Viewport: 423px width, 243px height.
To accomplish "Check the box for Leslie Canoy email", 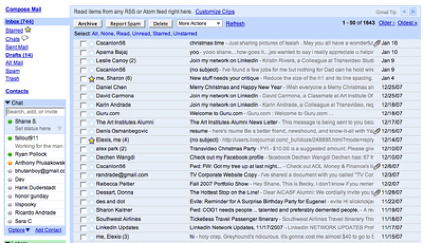I will tap(83, 61).
